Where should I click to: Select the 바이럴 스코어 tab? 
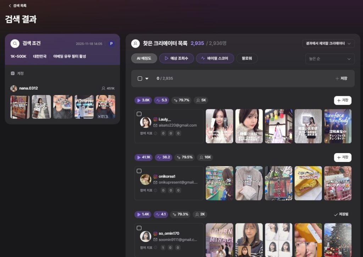click(x=215, y=58)
